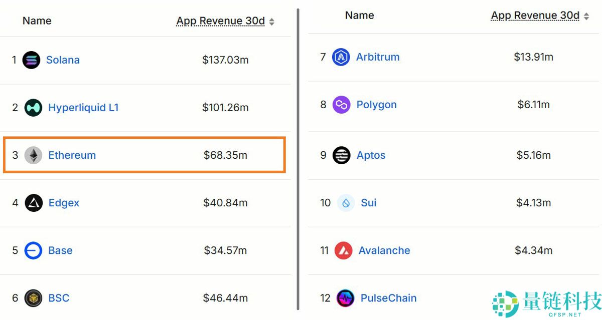602x320 pixels.
Task: Click the Edgex logo icon
Action: tap(34, 203)
